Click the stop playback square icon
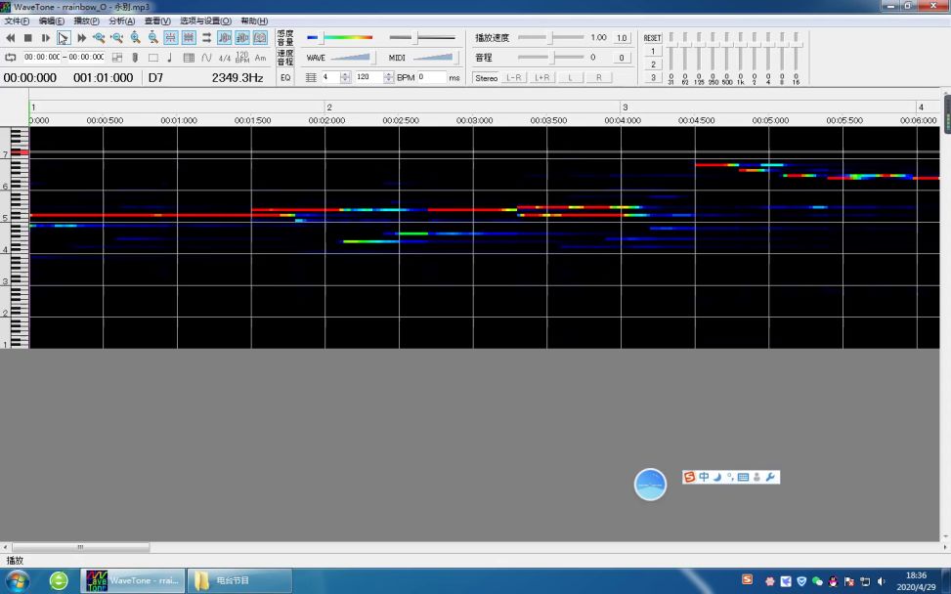This screenshot has height=594, width=951. [28, 37]
